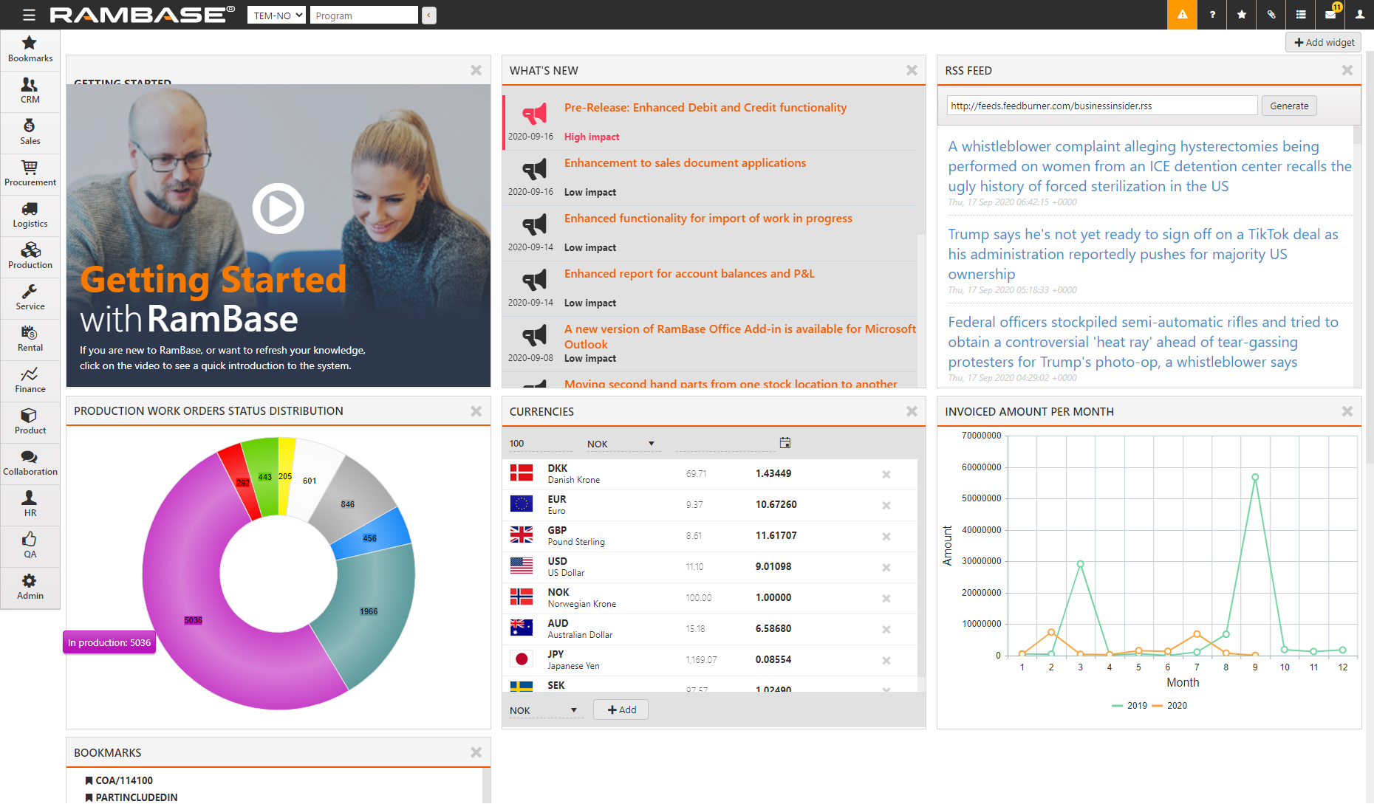The image size is (1374, 804).
Task: Expand the TEM-NO company dropdown
Action: pyautogui.click(x=276, y=16)
